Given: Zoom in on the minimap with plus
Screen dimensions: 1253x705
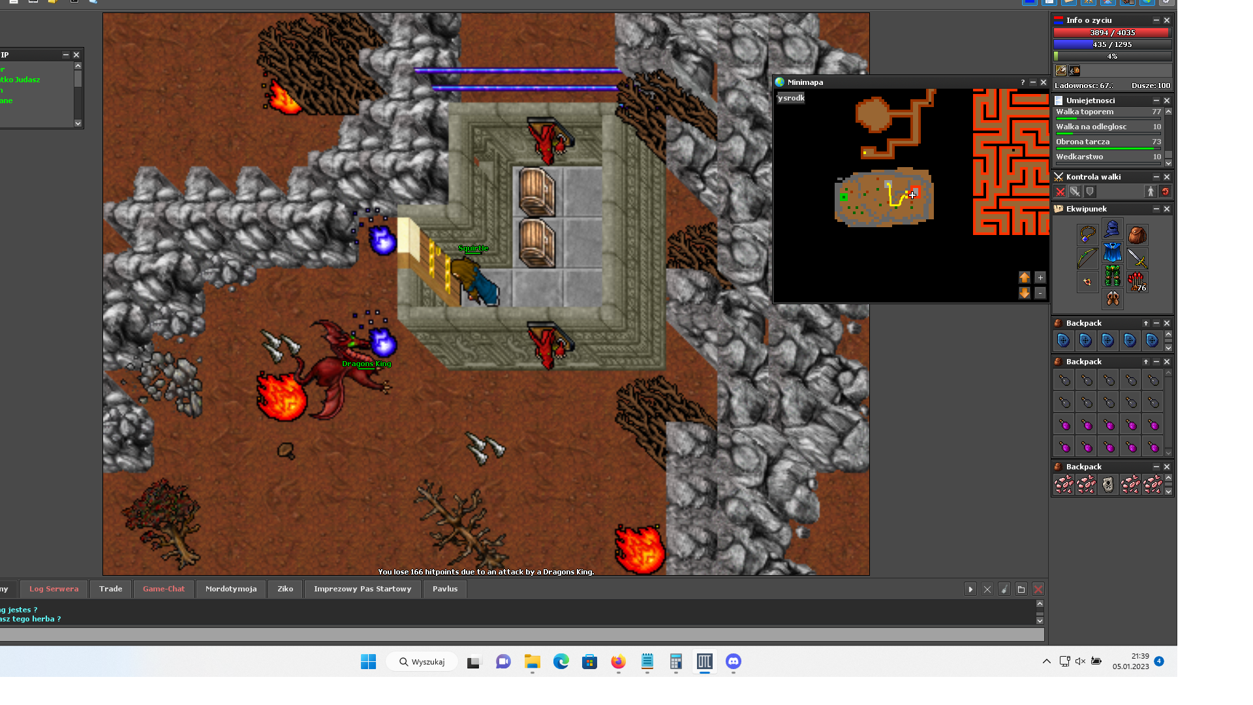Looking at the screenshot, I should (1040, 277).
